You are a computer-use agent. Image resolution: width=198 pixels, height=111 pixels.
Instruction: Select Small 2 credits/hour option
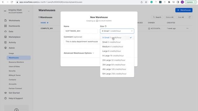tap(117, 42)
